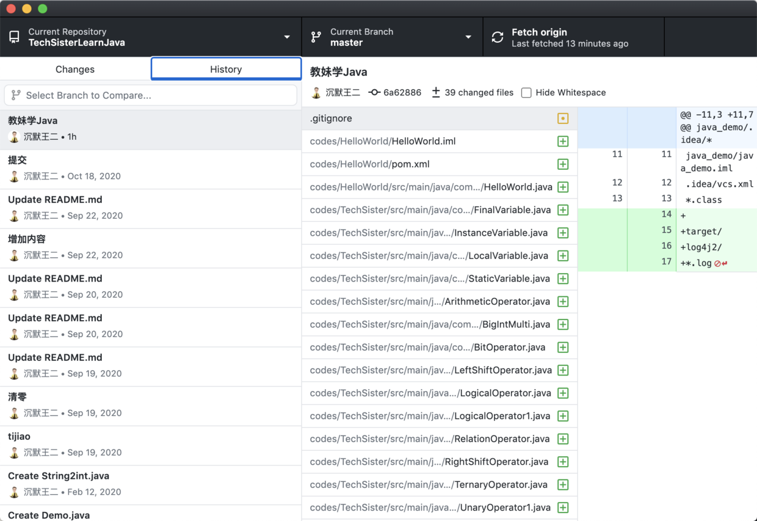Click added icon for BigIntMulti.java

click(563, 324)
